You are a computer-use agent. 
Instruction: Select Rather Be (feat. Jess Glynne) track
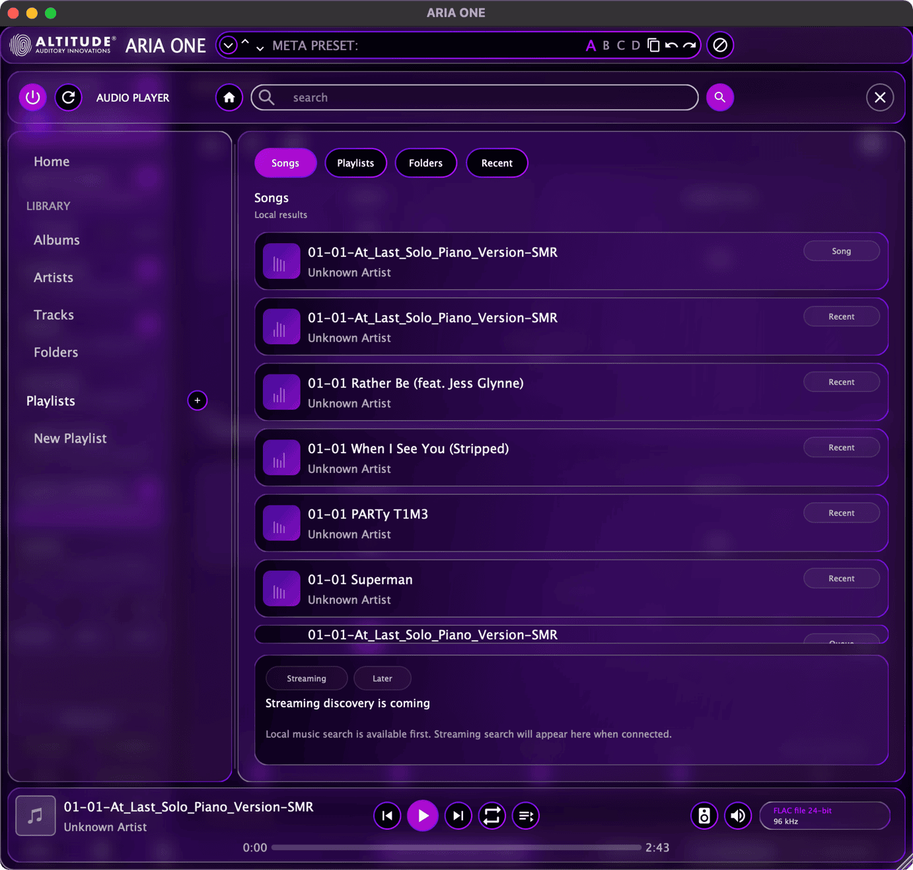tap(571, 392)
